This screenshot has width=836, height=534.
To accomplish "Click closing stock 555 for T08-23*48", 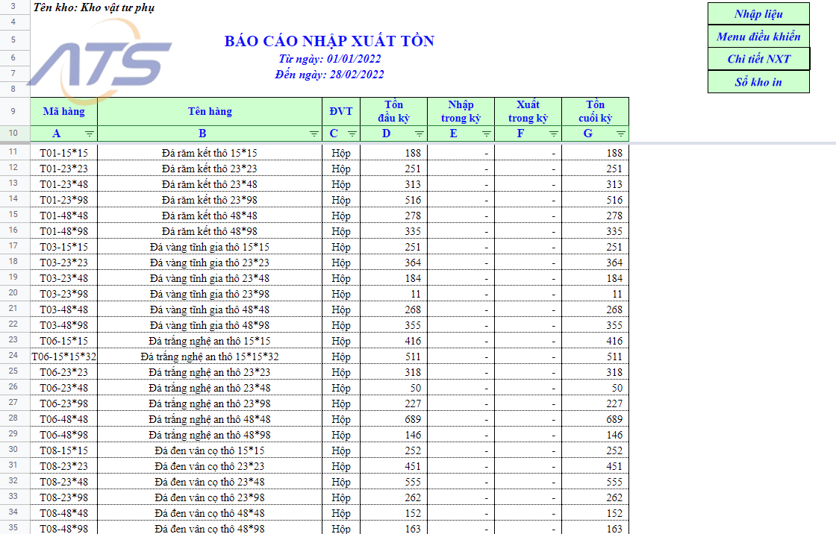I will click(x=596, y=482).
